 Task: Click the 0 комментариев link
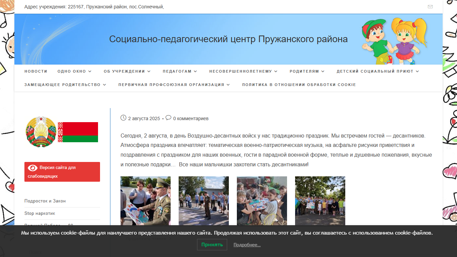point(191,118)
